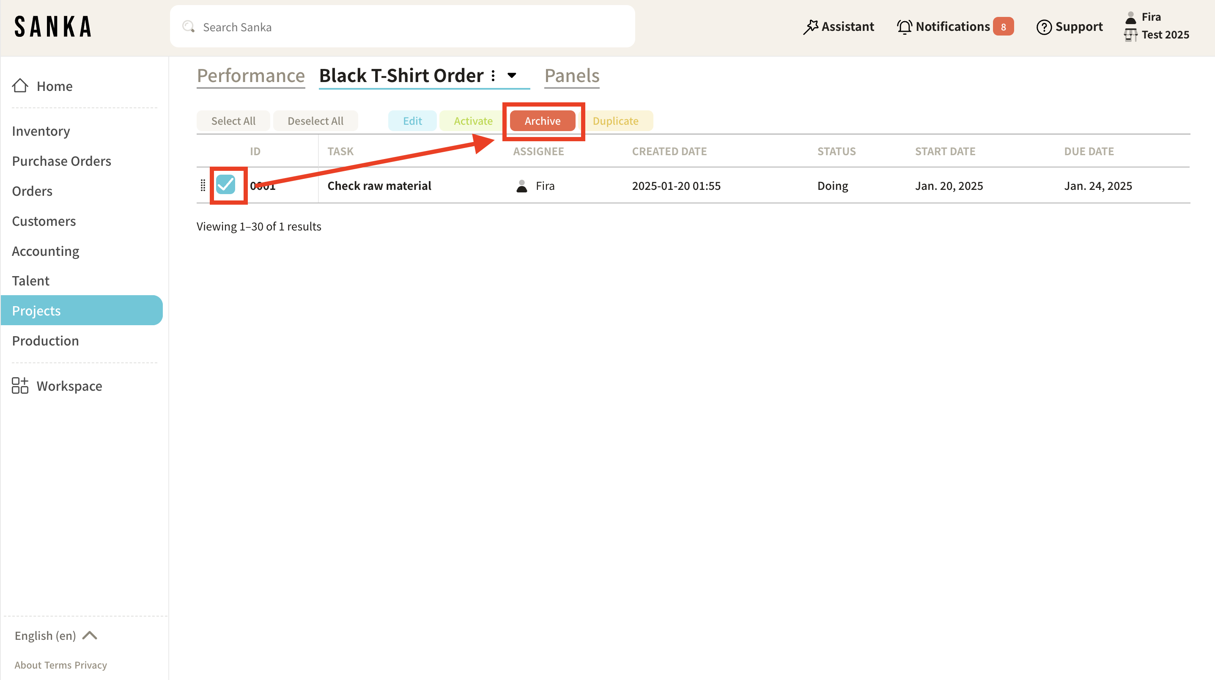Image resolution: width=1215 pixels, height=680 pixels.
Task: Open Fira Test 2025 account menu
Action: [x=1157, y=26]
